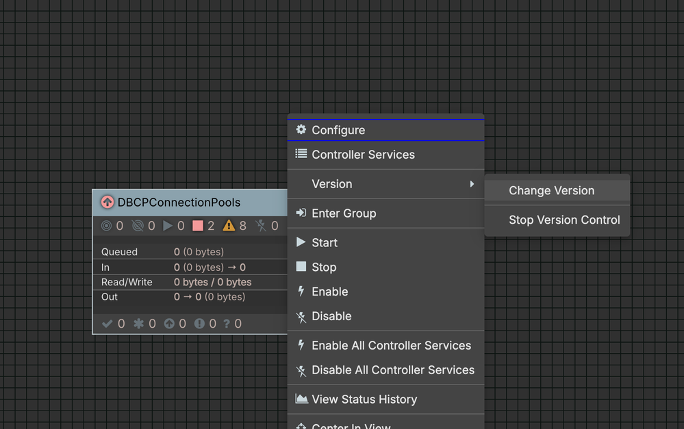Click the In row value "0 (0 bytes) → 0"
The image size is (684, 429).
(x=210, y=268)
